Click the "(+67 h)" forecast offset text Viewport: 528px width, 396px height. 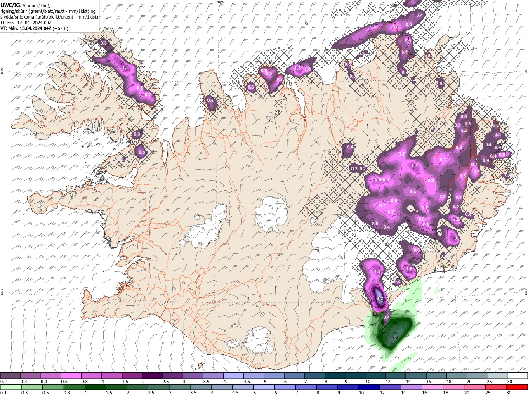[x=61, y=28]
